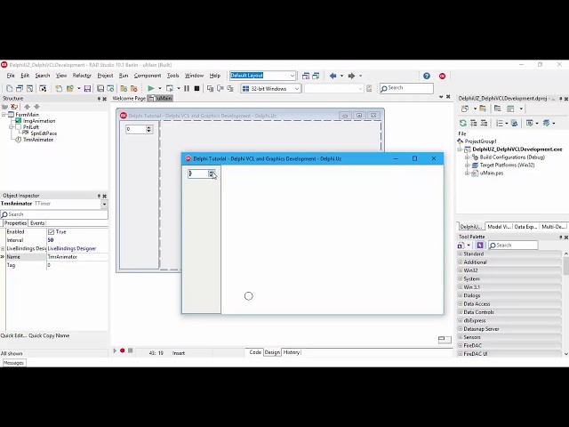Expand the Build Configurations (Debug) node
Image resolution: width=569 pixels, height=427 pixels.
468,157
